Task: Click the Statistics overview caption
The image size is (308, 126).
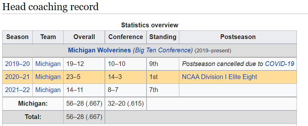Action: pyautogui.click(x=150, y=25)
